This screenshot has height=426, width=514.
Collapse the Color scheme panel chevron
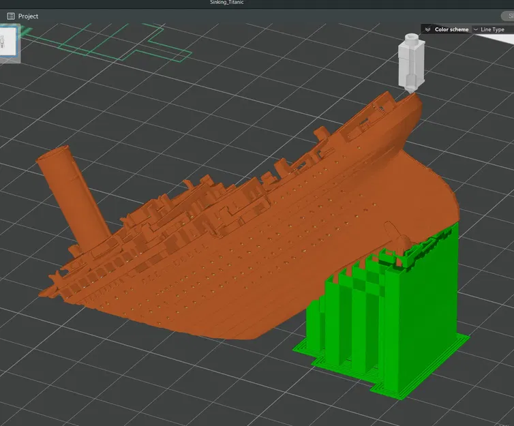427,29
